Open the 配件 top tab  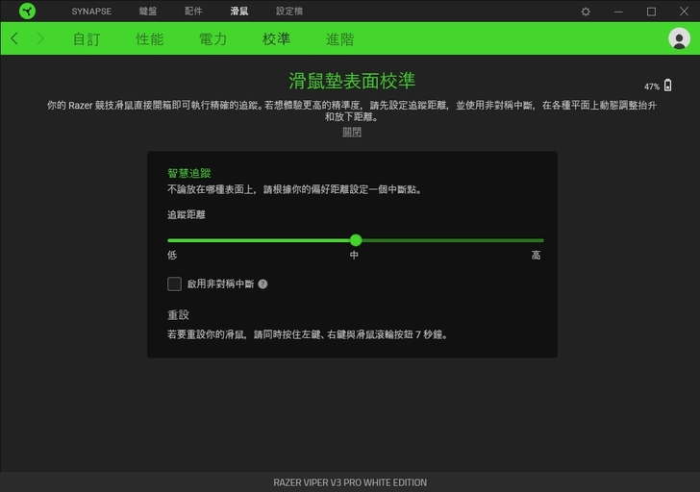point(193,12)
